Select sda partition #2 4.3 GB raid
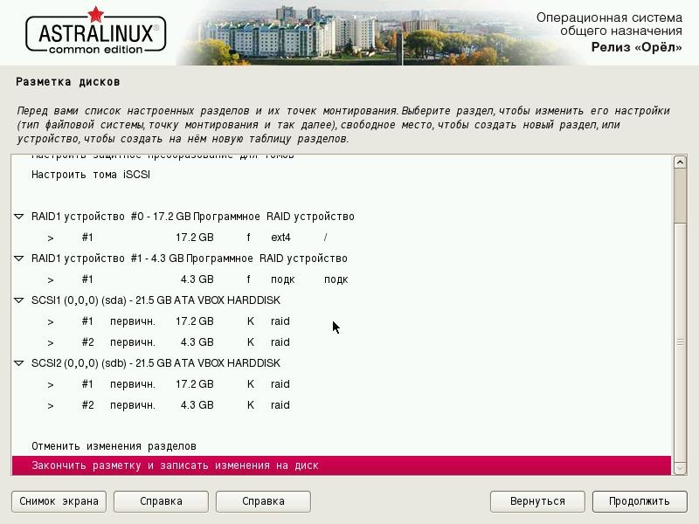 pyautogui.click(x=342, y=342)
